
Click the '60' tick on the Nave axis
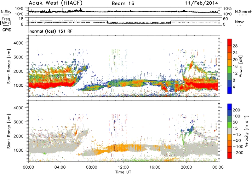point(226,19)
